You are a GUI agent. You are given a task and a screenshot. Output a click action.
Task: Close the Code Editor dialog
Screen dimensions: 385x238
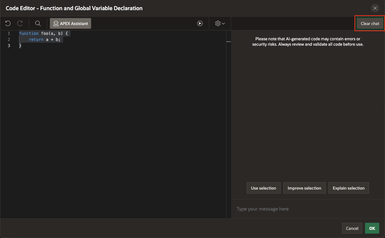pyautogui.click(x=375, y=8)
